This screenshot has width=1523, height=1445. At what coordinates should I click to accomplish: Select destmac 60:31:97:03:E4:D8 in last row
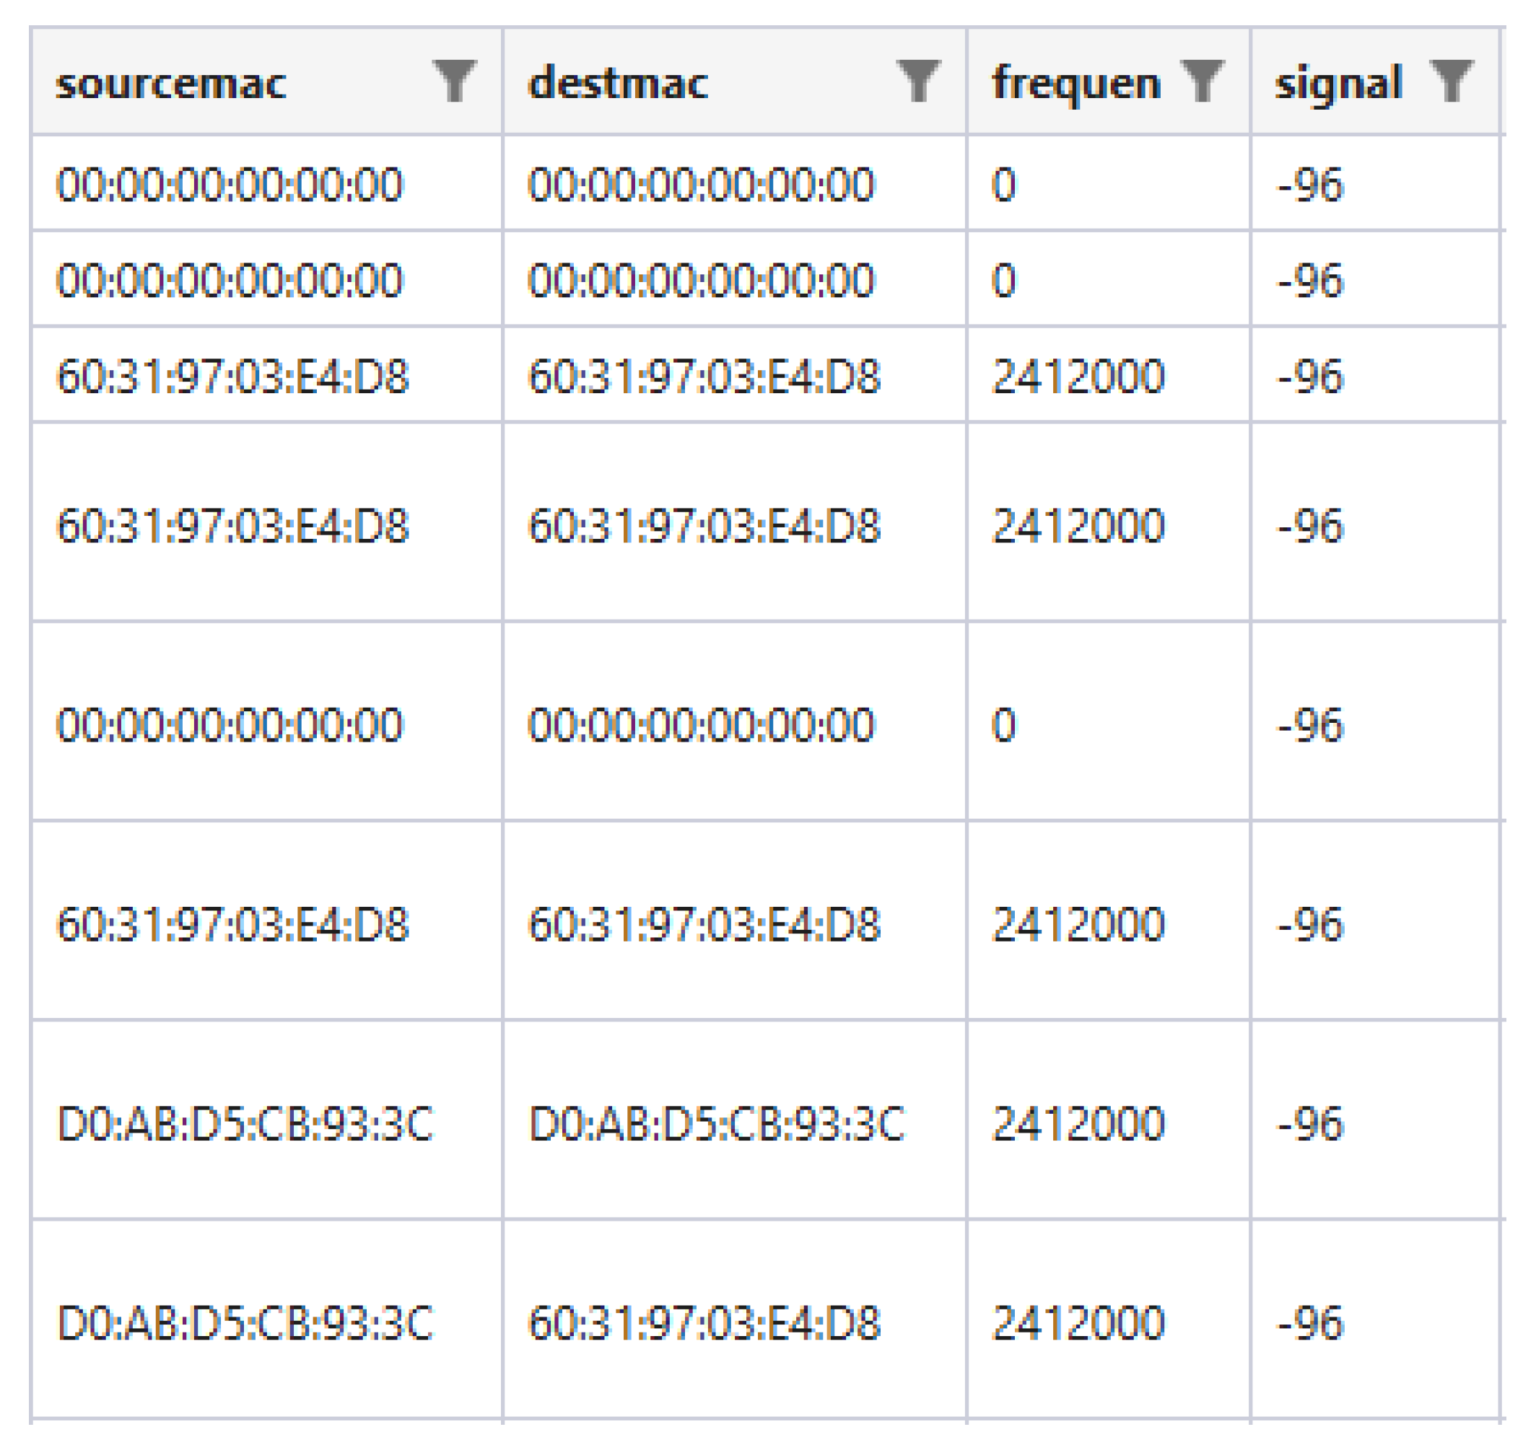coord(704,1323)
